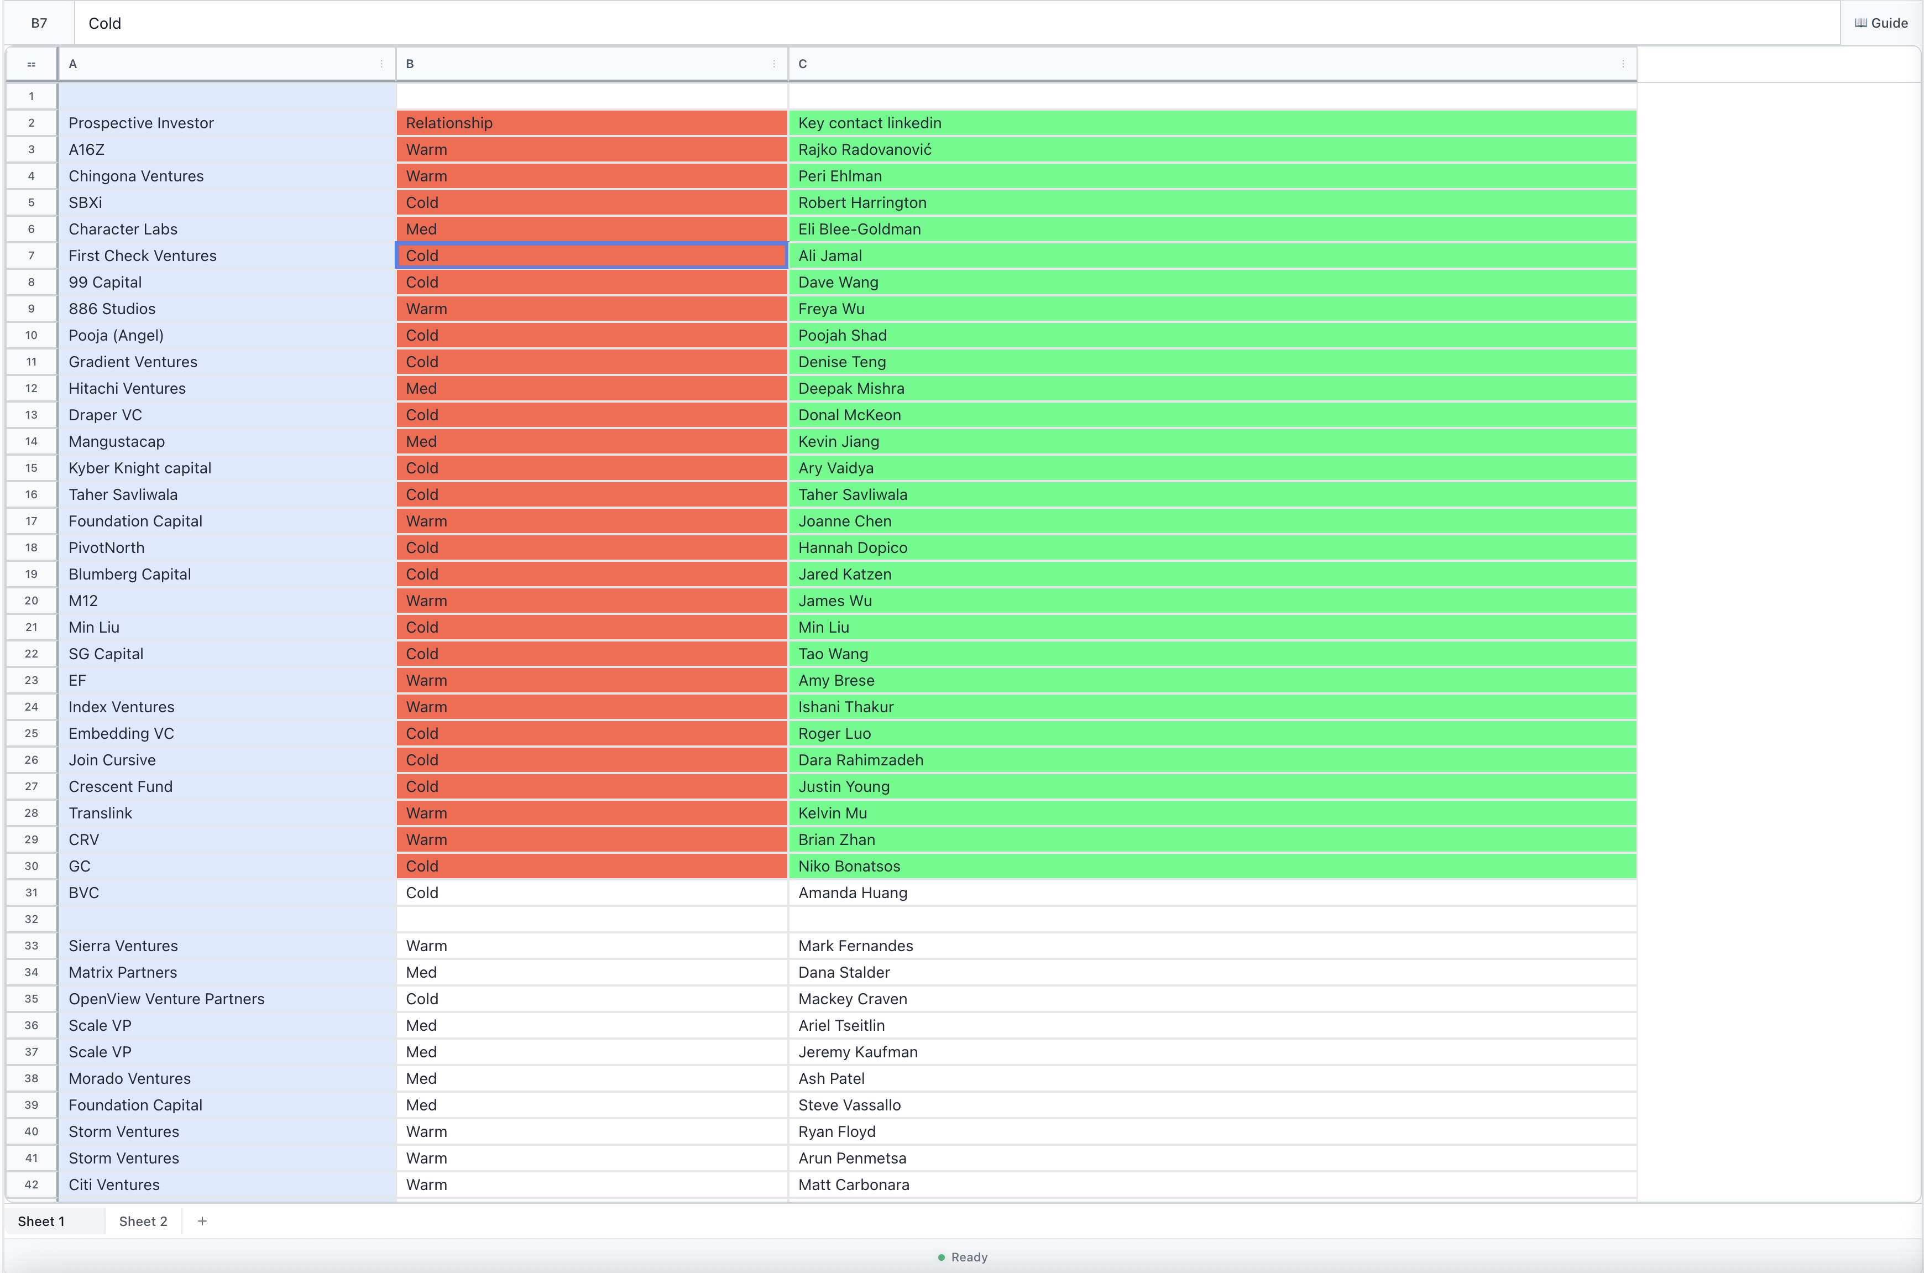This screenshot has width=1924, height=1273.
Task: Select row 7 header
Action: [x=32, y=255]
